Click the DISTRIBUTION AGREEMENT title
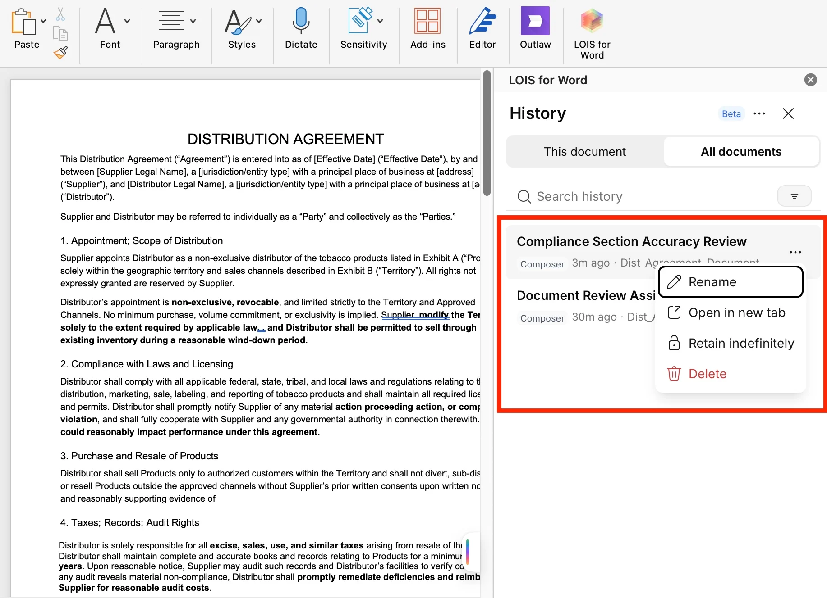The height and width of the screenshot is (598, 827). pos(285,139)
